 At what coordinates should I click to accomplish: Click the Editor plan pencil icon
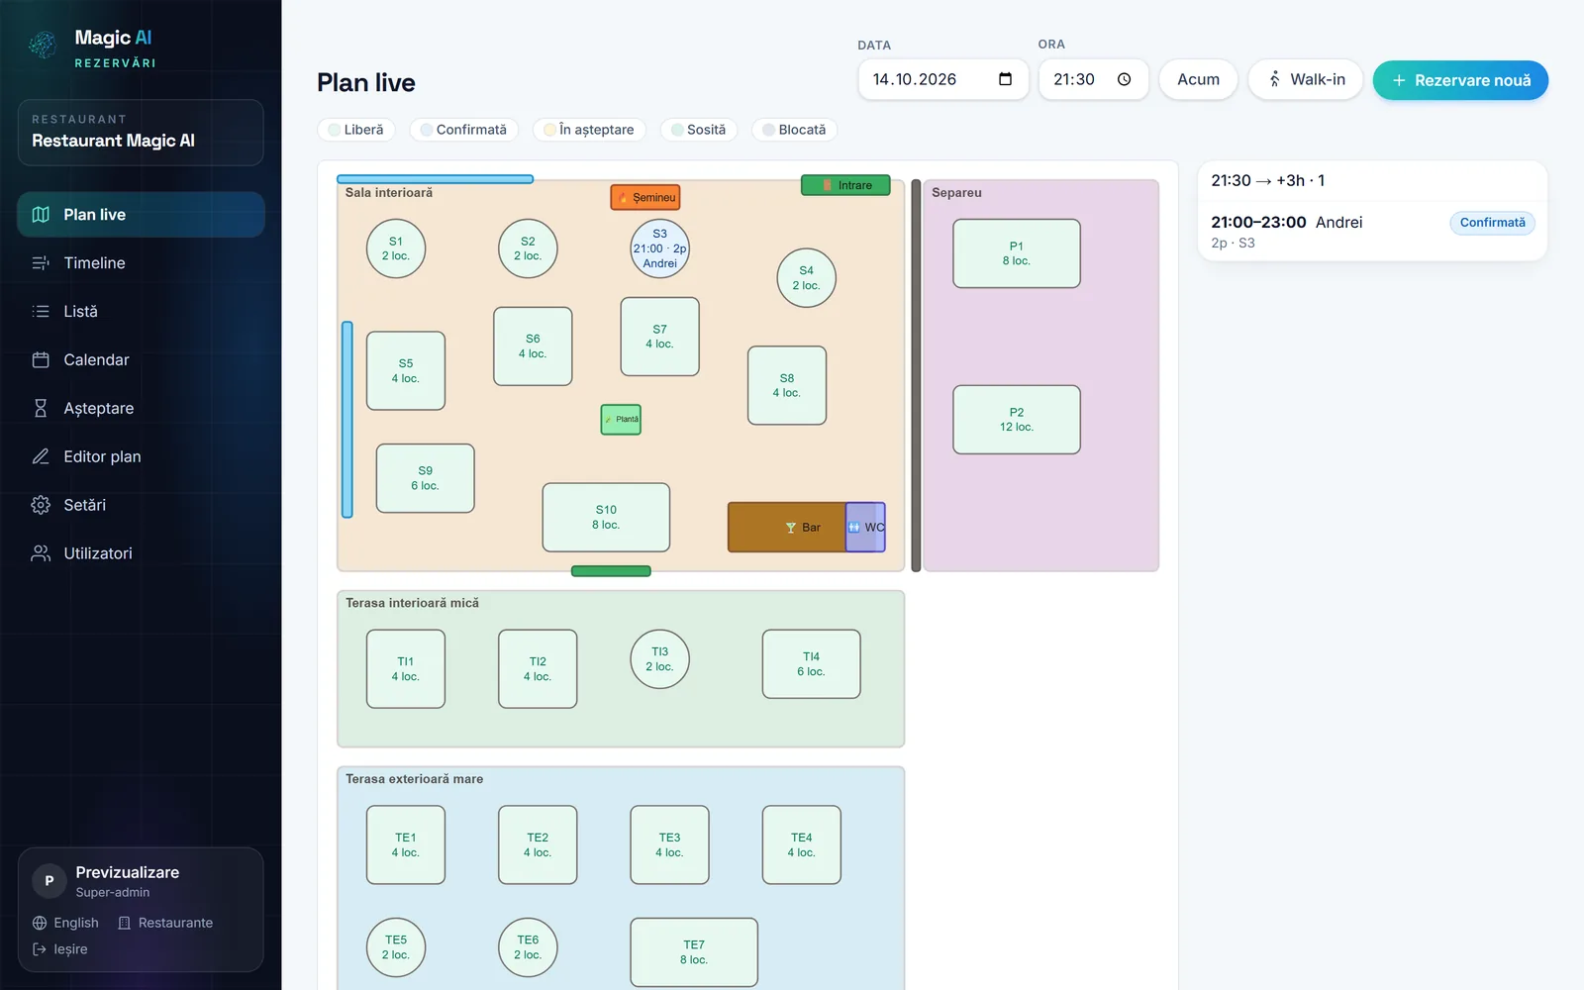point(41,456)
